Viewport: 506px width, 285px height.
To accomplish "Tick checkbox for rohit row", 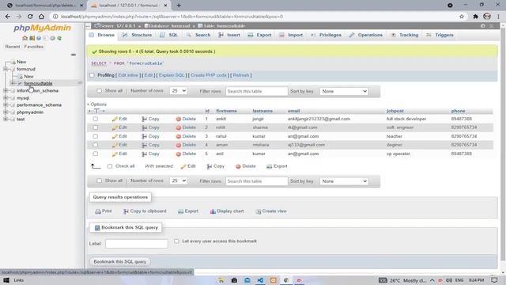I will [95, 127].
